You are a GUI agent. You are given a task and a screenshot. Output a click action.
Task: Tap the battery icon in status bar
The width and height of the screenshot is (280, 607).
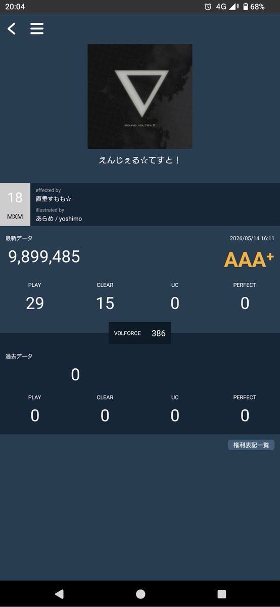[246, 7]
